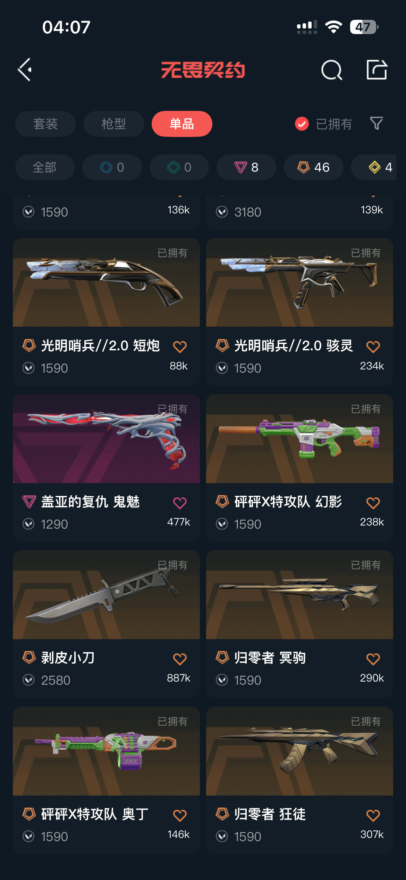The height and width of the screenshot is (880, 406).
Task: Select the purple tier filter showing 8
Action: pyautogui.click(x=246, y=167)
